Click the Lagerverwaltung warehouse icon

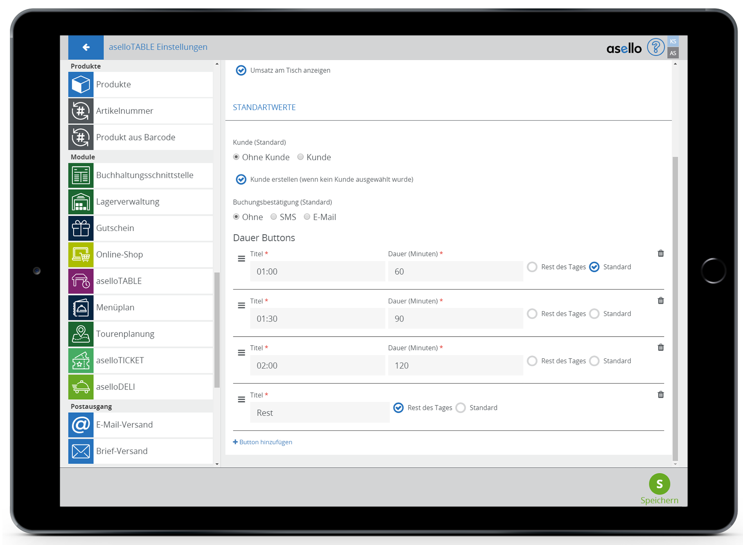click(81, 202)
